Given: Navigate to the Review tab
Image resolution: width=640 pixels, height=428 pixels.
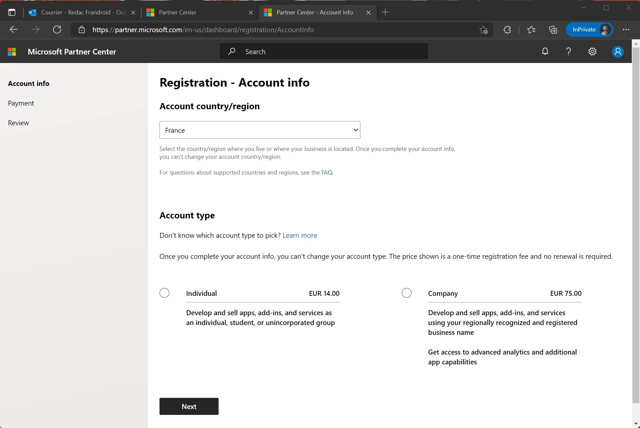Looking at the screenshot, I should pos(18,122).
